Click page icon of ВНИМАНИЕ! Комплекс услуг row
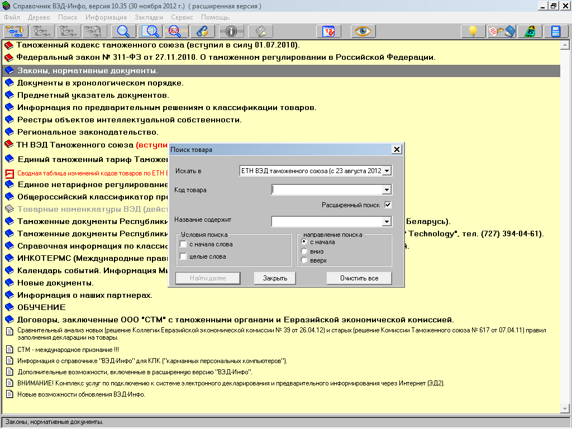The image size is (572, 429). (10, 383)
